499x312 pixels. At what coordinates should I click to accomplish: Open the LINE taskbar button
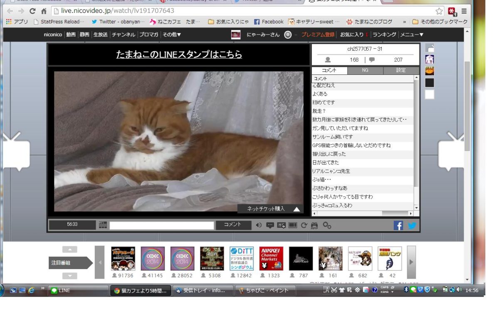pos(78,290)
